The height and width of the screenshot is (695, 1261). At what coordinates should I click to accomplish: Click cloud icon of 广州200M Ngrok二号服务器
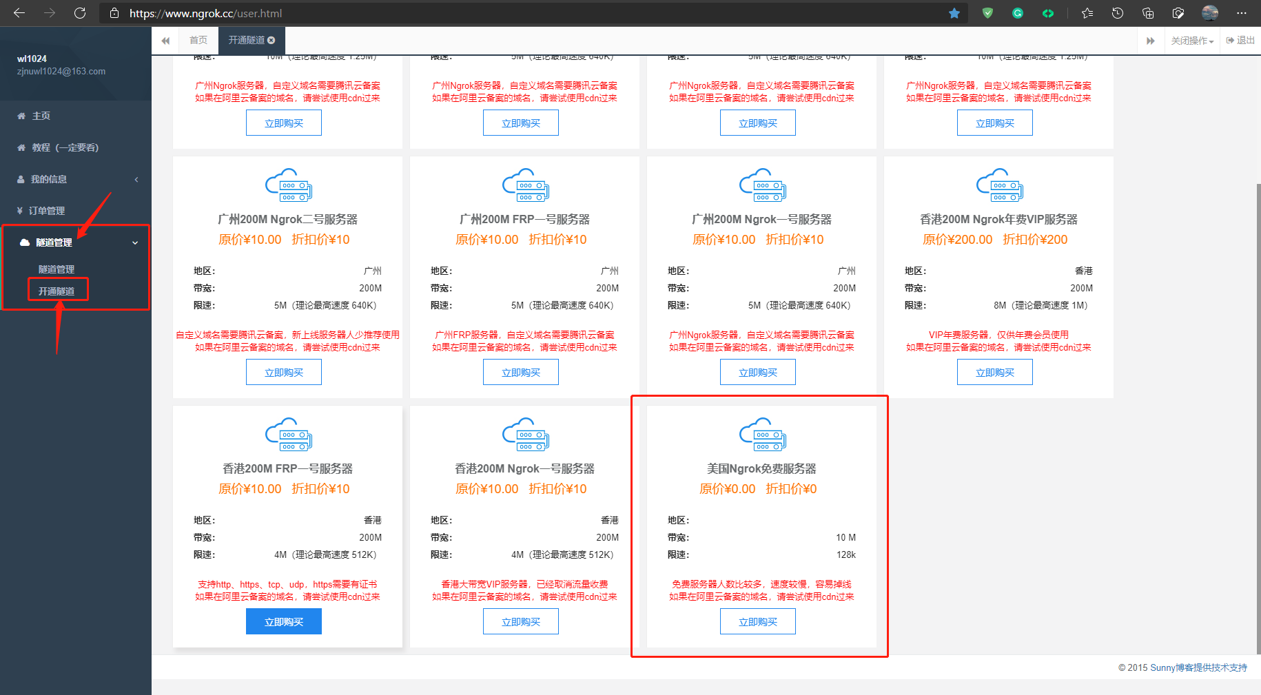click(x=289, y=185)
